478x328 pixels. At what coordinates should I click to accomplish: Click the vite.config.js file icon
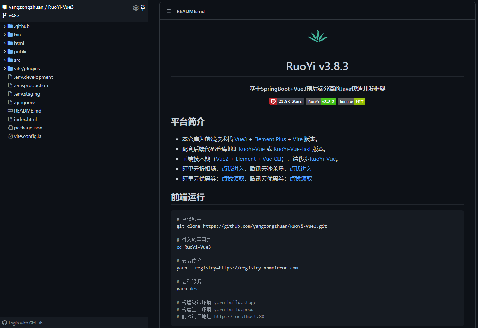click(10, 136)
